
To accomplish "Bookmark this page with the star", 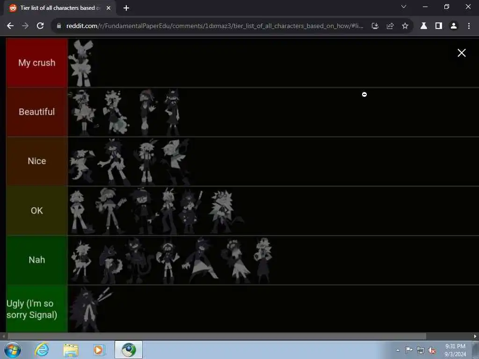I will 405,26.
